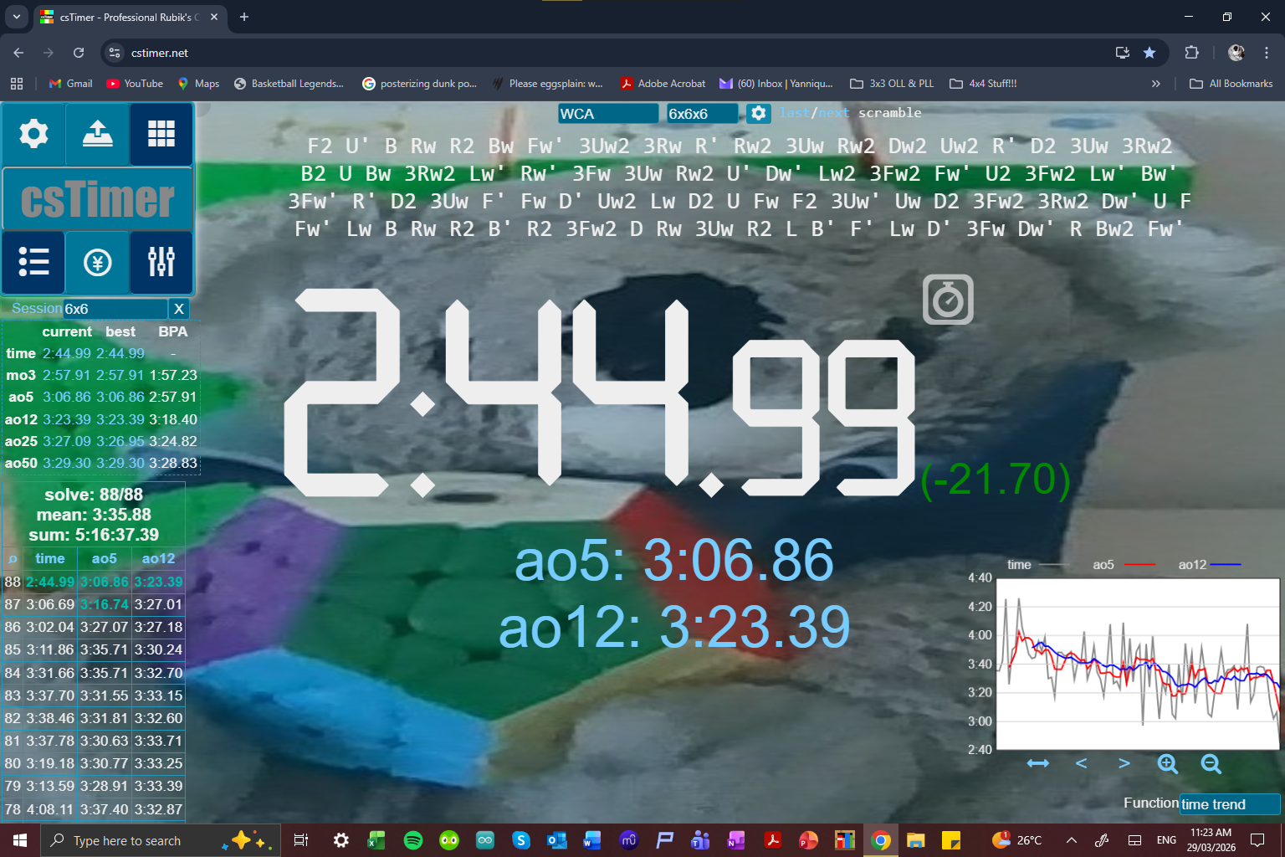Open the scramble grid icon

[161, 134]
